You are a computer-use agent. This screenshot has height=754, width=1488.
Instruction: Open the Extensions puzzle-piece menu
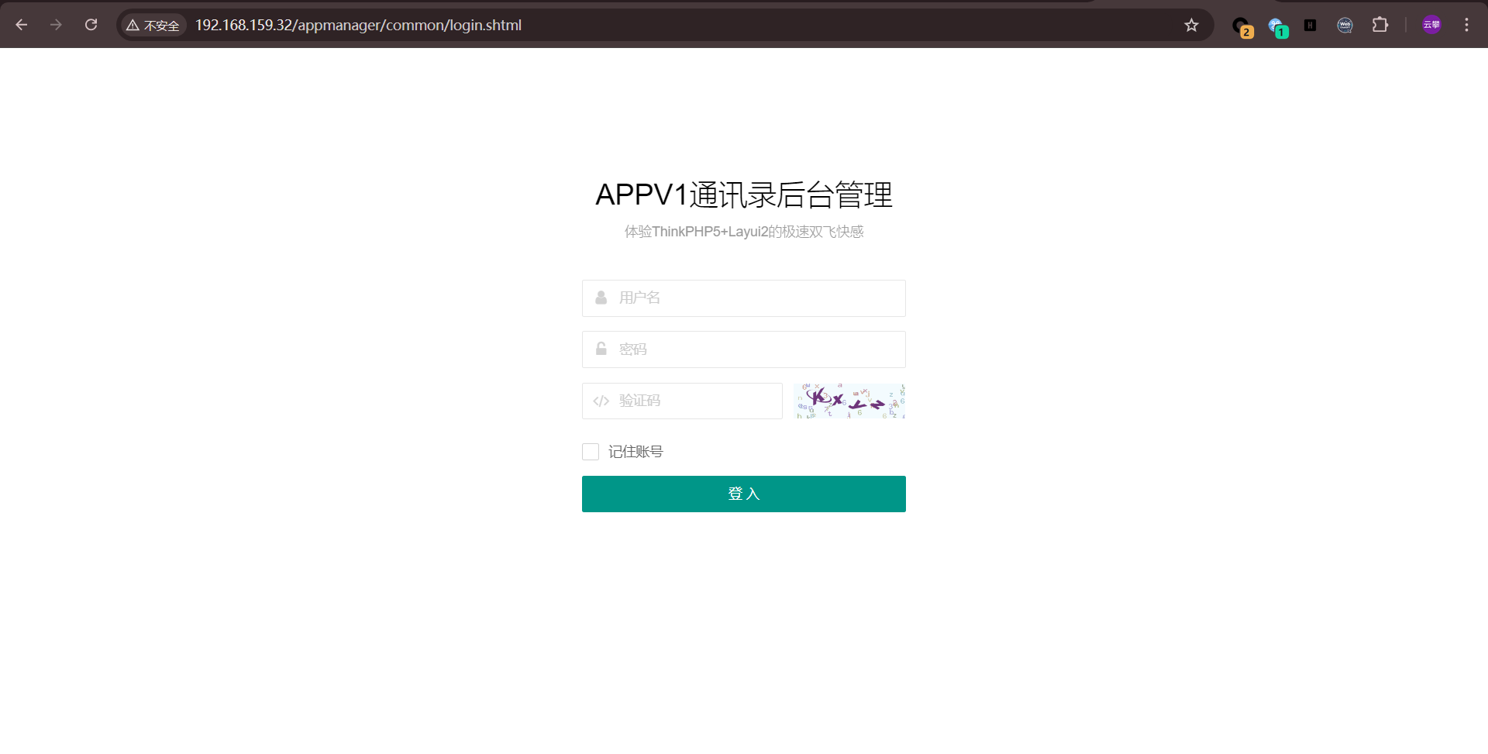(x=1379, y=25)
